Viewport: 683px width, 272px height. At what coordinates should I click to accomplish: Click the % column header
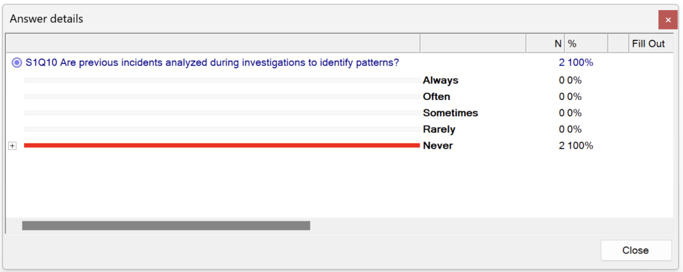(586, 43)
